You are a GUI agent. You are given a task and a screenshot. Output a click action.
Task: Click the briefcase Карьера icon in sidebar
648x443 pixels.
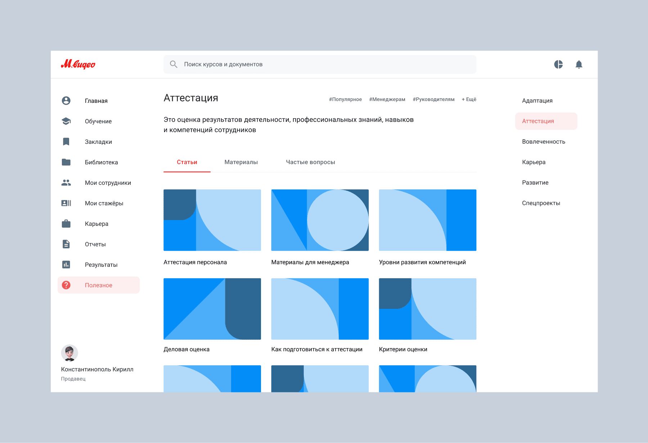pyautogui.click(x=66, y=224)
